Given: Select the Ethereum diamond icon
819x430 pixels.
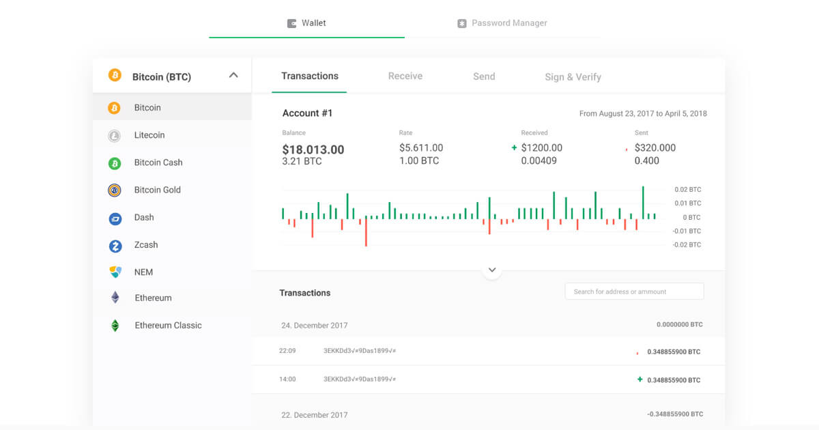Looking at the screenshot, I should [x=115, y=298].
